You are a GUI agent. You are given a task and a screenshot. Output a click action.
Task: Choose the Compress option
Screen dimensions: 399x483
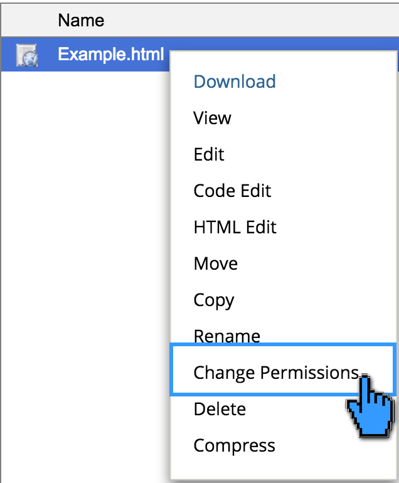pyautogui.click(x=234, y=446)
